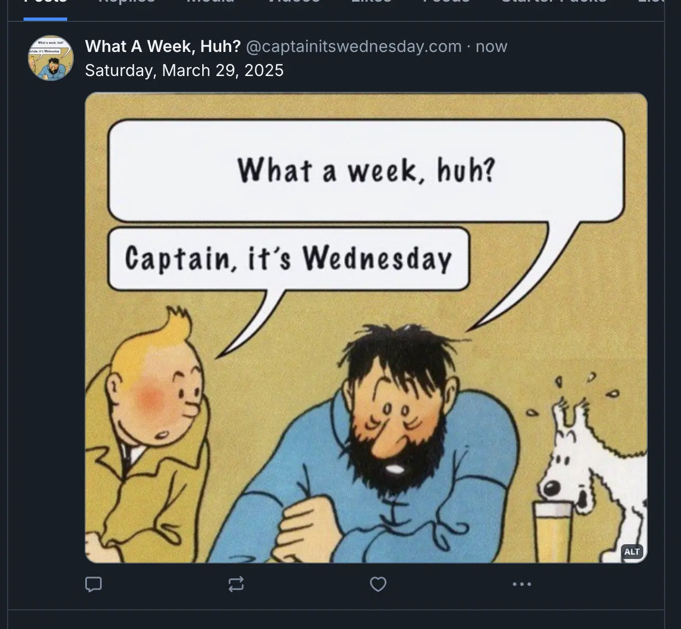Open the Media tab
681x629 pixels.
pos(209,3)
